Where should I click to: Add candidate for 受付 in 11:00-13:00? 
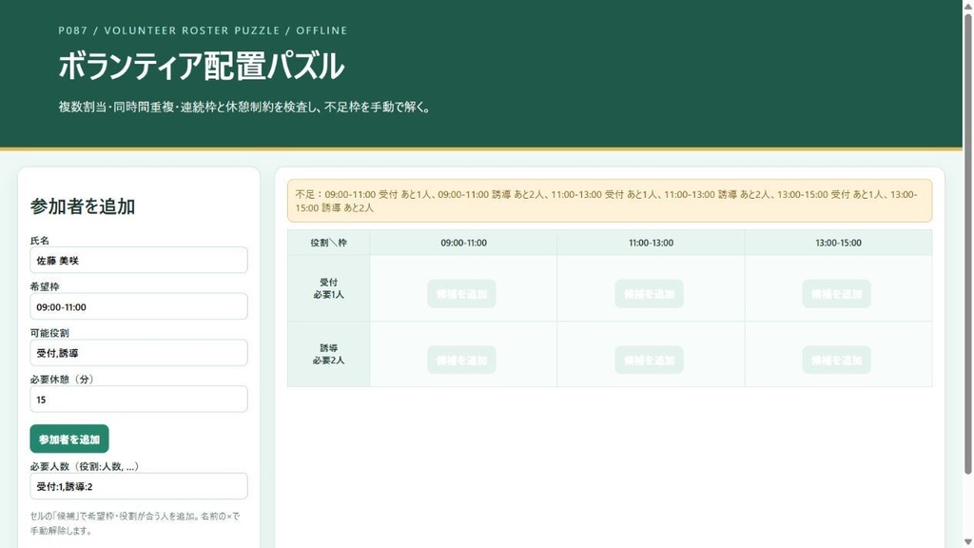pos(649,294)
